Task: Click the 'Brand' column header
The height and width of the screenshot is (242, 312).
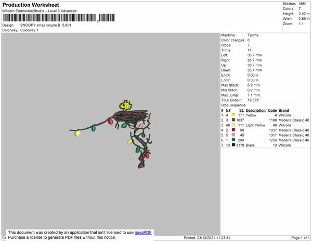Action: click(283, 111)
